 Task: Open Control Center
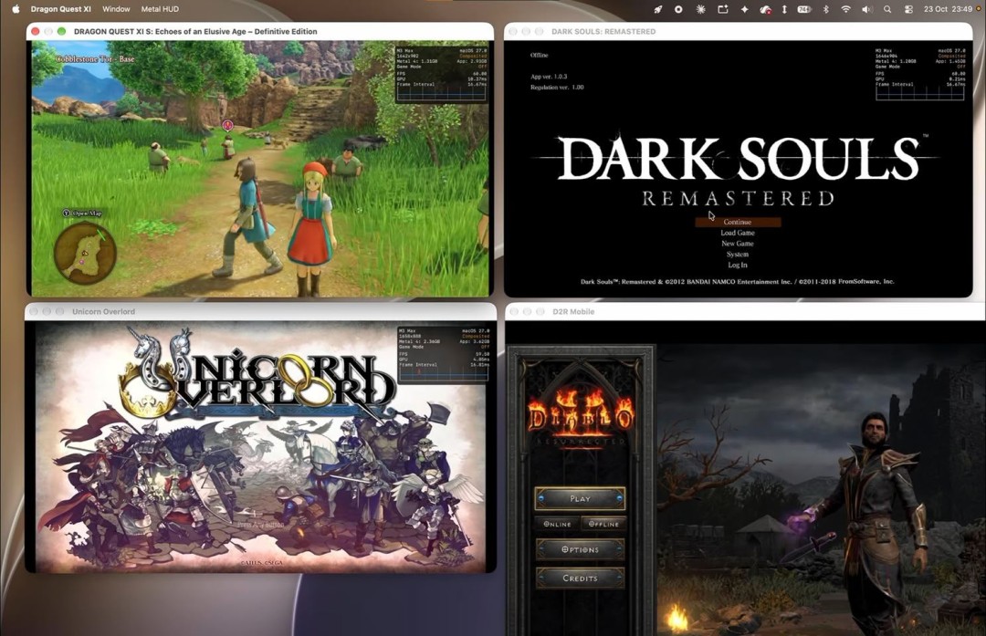908,9
